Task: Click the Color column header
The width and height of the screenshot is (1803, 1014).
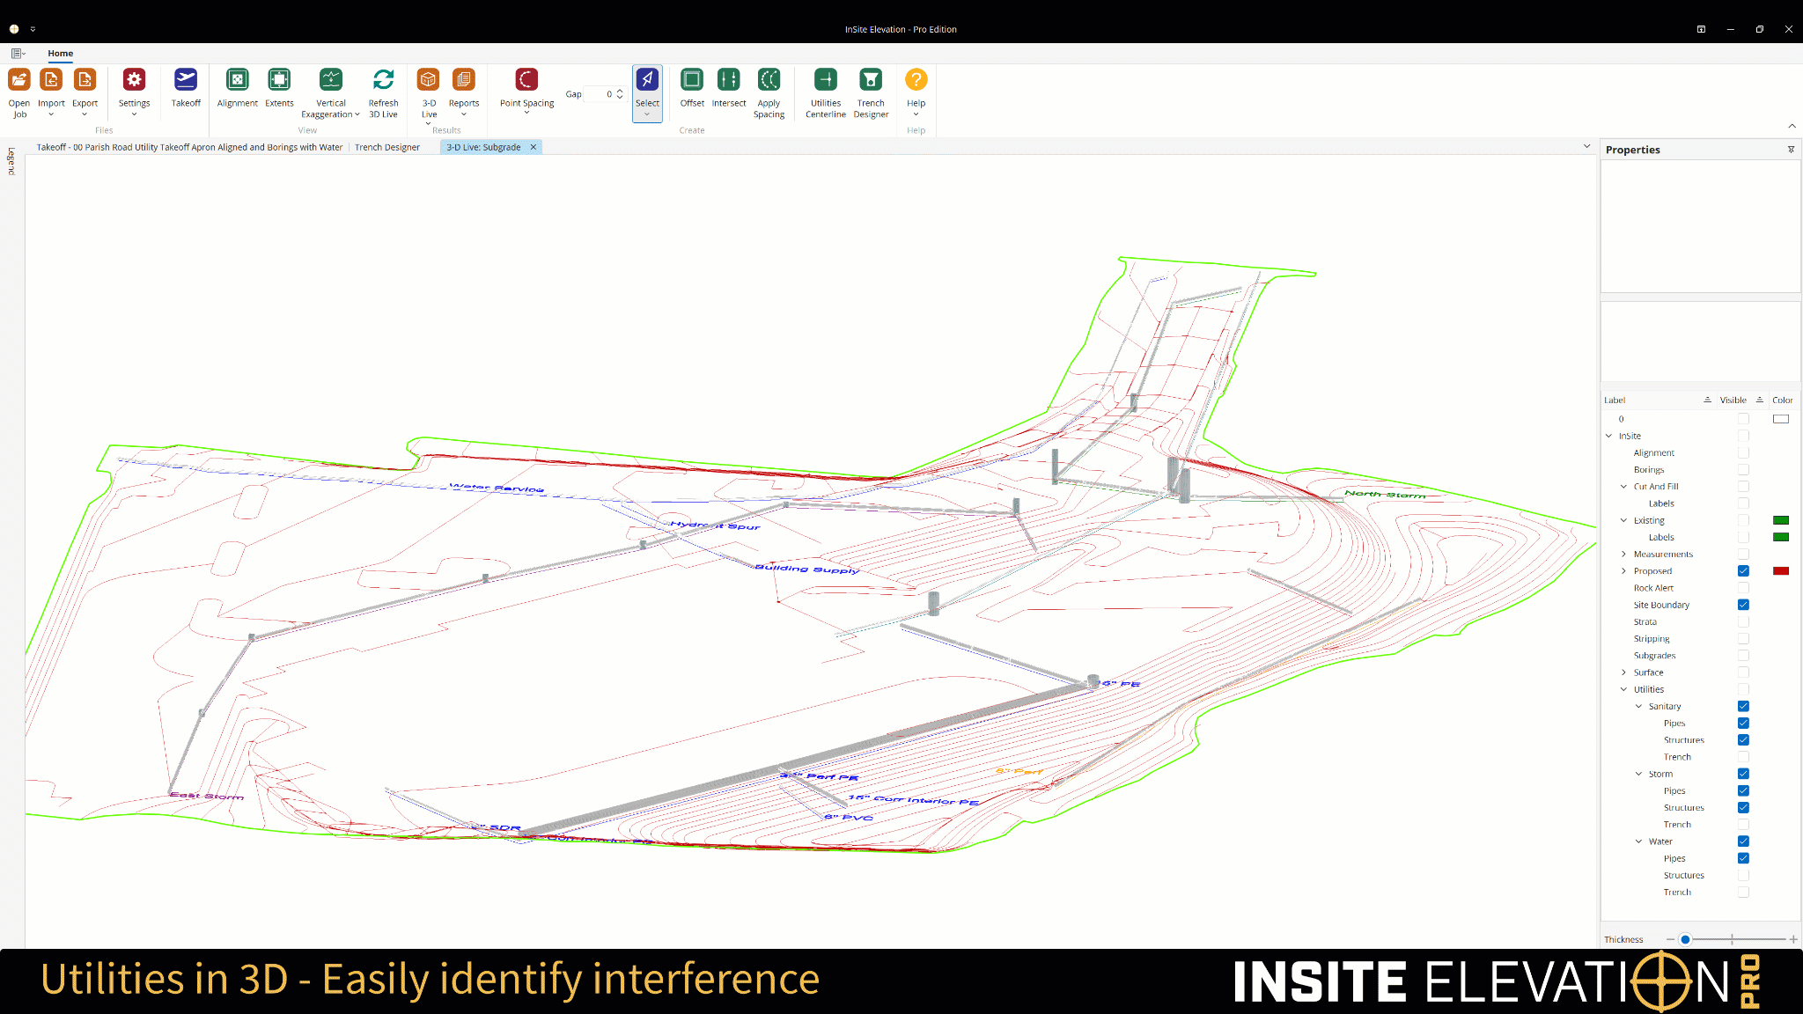Action: pos(1783,400)
